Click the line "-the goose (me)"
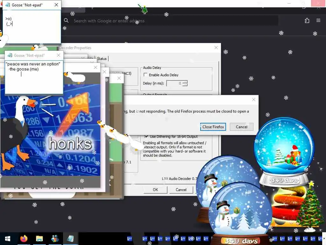Screen dimensions: 326x245 (24, 69)
